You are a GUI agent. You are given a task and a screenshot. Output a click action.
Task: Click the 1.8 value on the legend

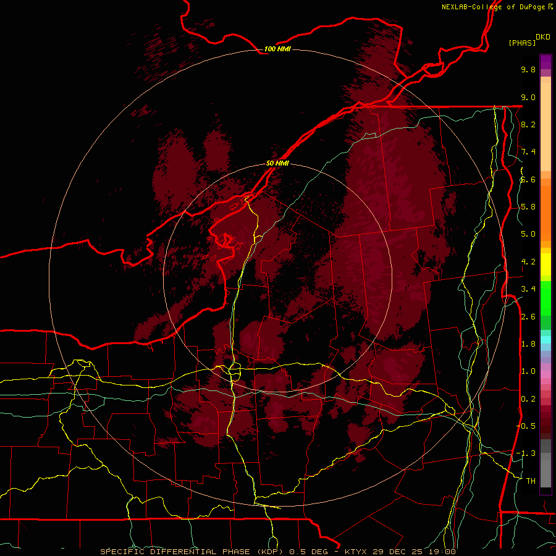pyautogui.click(x=528, y=344)
